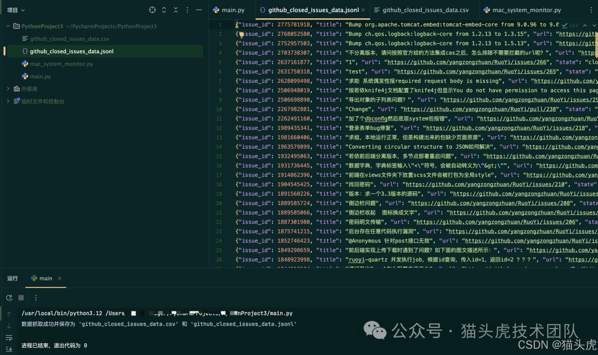Open the 项目 view dropdown
This screenshot has width=598, height=355.
[16, 11]
